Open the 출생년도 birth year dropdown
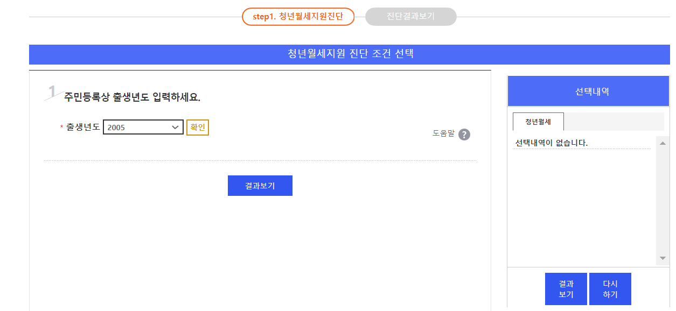Image resolution: width=676 pixels, height=311 pixels. 143,126
